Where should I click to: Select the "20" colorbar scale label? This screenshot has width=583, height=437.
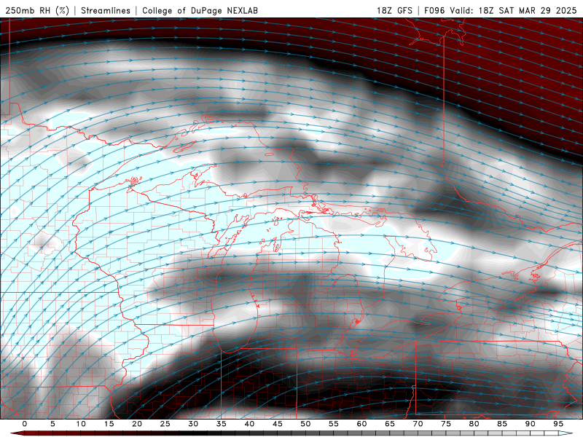pyautogui.click(x=137, y=424)
